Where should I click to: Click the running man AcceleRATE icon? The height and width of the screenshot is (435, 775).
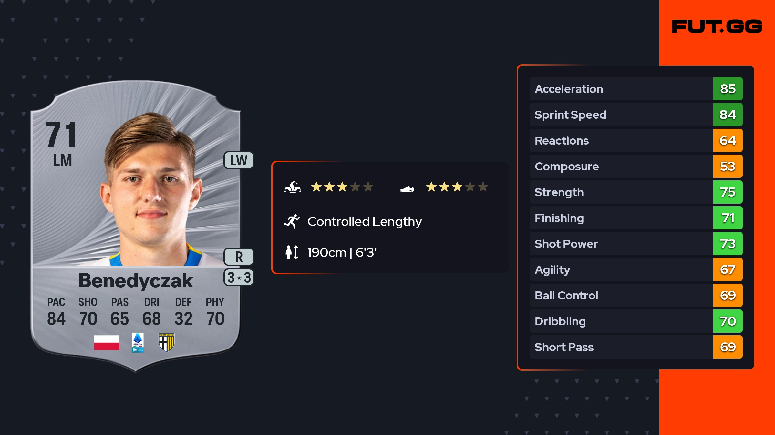point(292,221)
